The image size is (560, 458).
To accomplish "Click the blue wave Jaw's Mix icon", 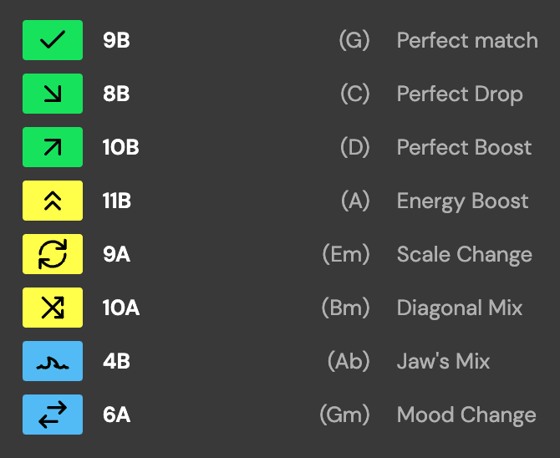I will pyautogui.click(x=53, y=361).
